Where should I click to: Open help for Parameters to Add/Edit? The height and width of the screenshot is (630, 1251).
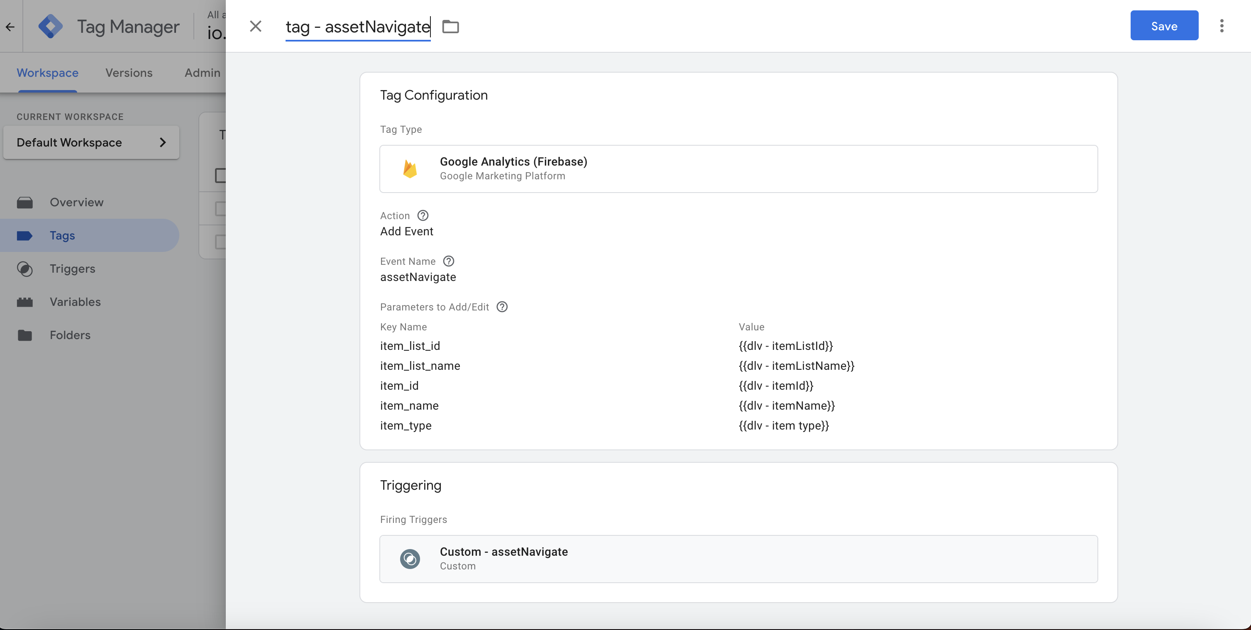coord(502,307)
